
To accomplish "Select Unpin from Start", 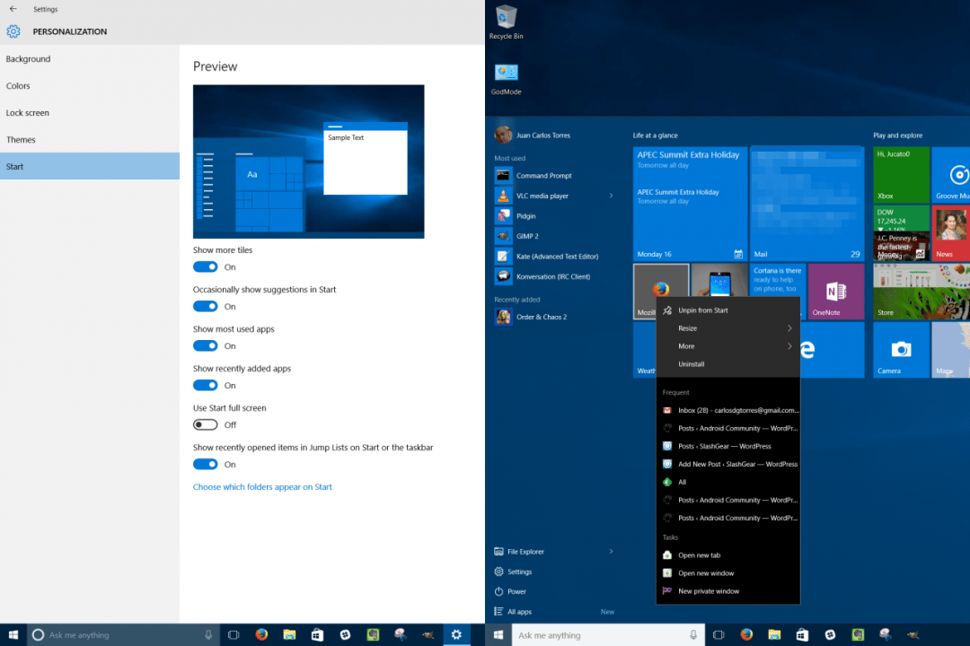I will point(728,310).
